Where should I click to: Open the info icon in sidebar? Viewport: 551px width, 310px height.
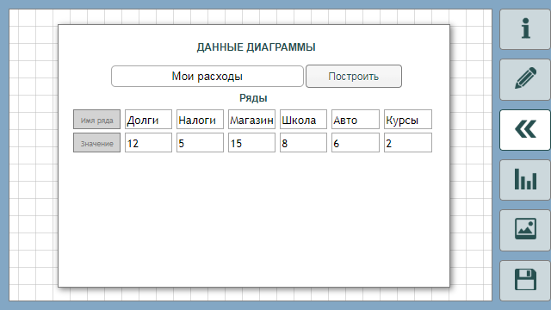coord(525,29)
